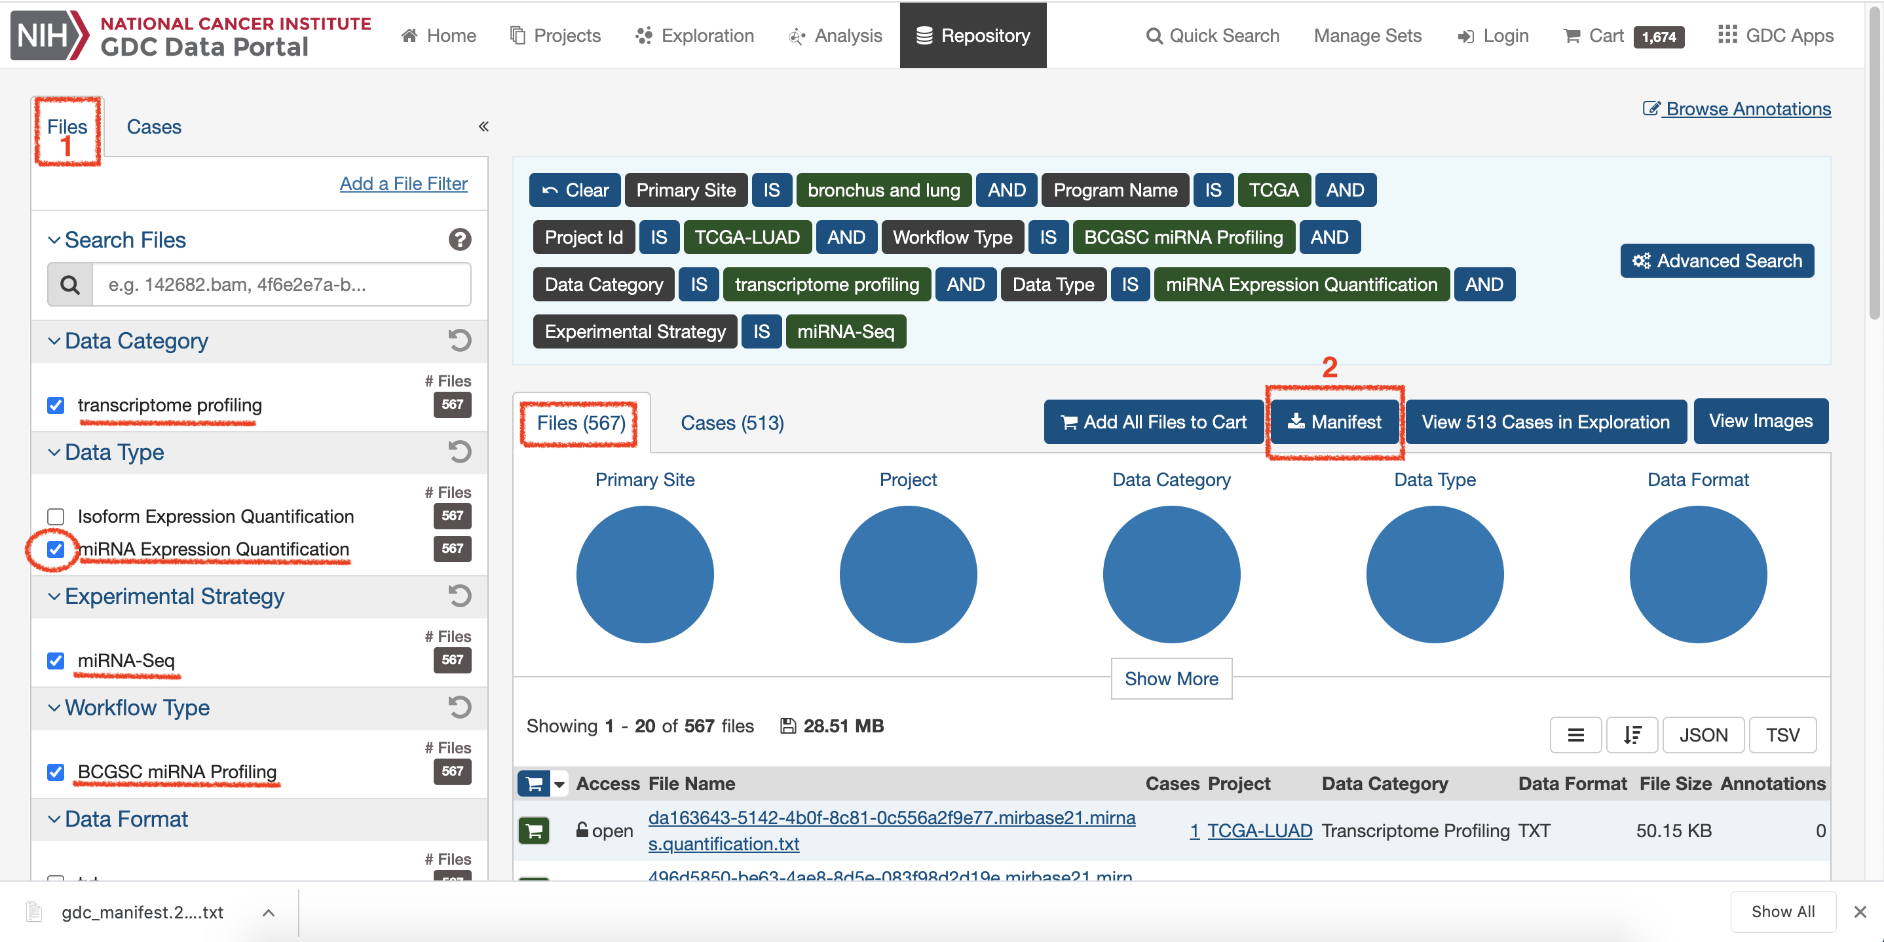Open the da163643 mirnas.quantification.txt file link
Image resolution: width=1884 pixels, height=942 pixels.
pos(892,830)
